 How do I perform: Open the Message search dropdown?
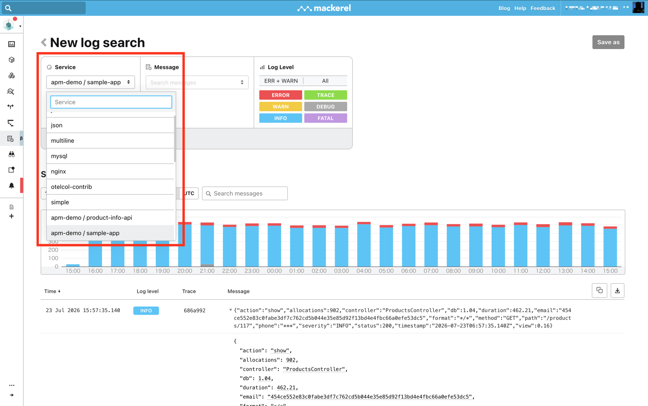point(197,82)
